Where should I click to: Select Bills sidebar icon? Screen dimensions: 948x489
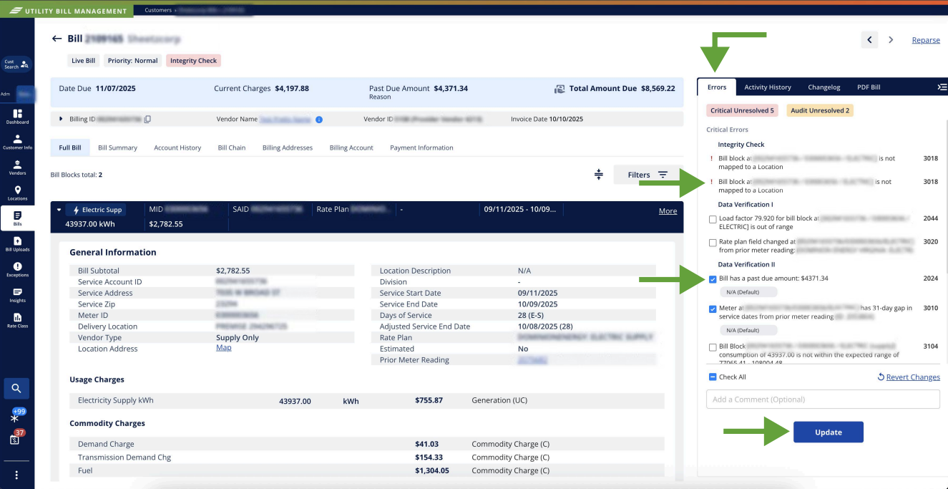click(x=17, y=218)
